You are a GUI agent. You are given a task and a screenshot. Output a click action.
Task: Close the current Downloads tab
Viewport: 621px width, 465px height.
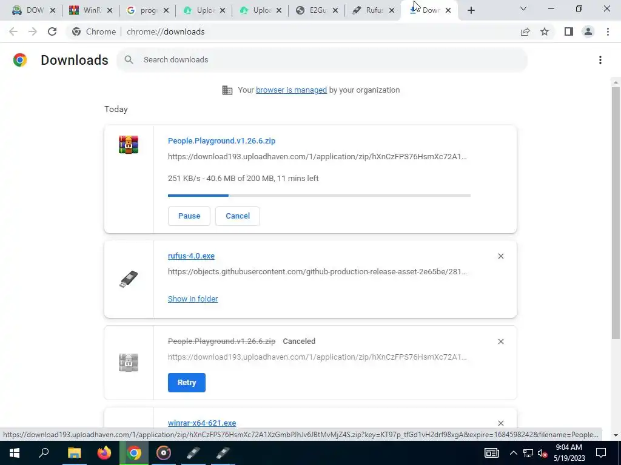pyautogui.click(x=448, y=10)
